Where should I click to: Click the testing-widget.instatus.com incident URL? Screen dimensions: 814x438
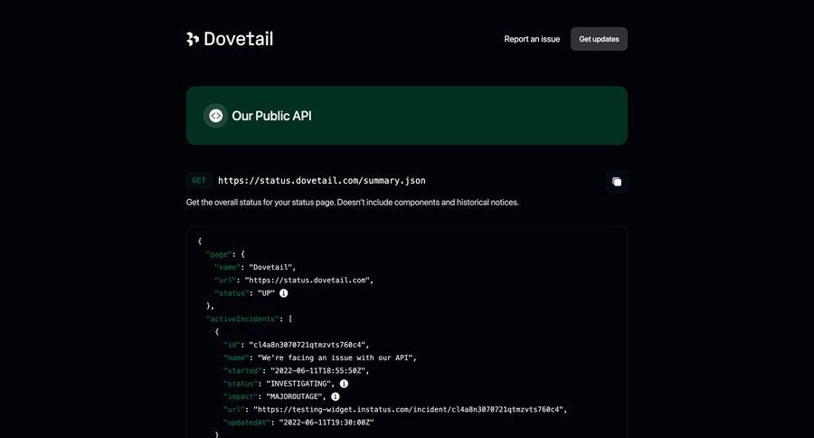click(x=410, y=409)
